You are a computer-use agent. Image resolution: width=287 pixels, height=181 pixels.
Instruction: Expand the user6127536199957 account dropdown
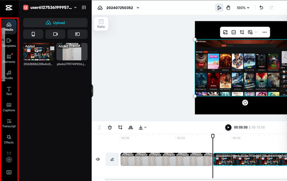click(75, 7)
